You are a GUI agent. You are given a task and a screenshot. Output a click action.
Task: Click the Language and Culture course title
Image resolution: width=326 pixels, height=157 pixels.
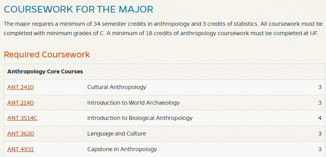pos(116,134)
